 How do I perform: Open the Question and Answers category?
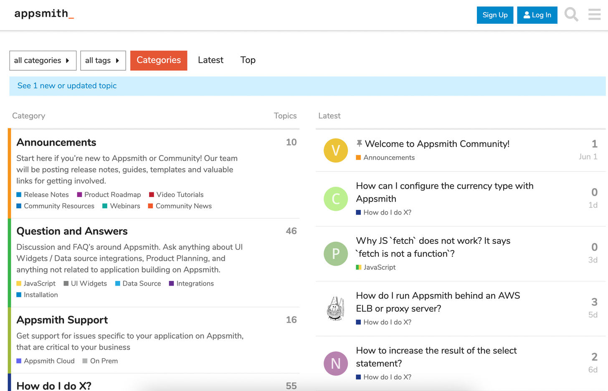pyautogui.click(x=72, y=231)
